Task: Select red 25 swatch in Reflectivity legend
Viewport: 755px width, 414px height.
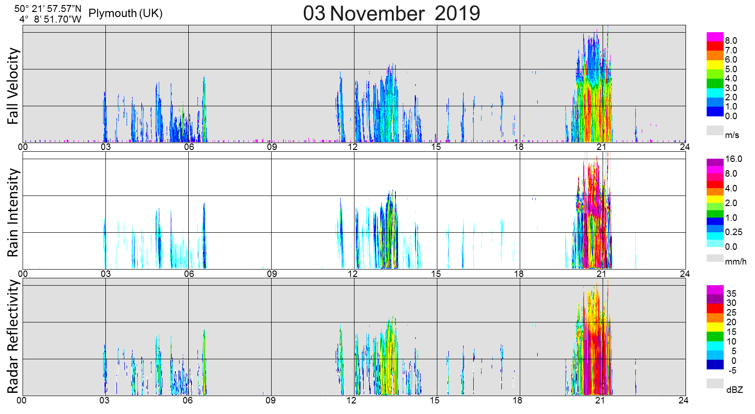Action: pos(715,309)
